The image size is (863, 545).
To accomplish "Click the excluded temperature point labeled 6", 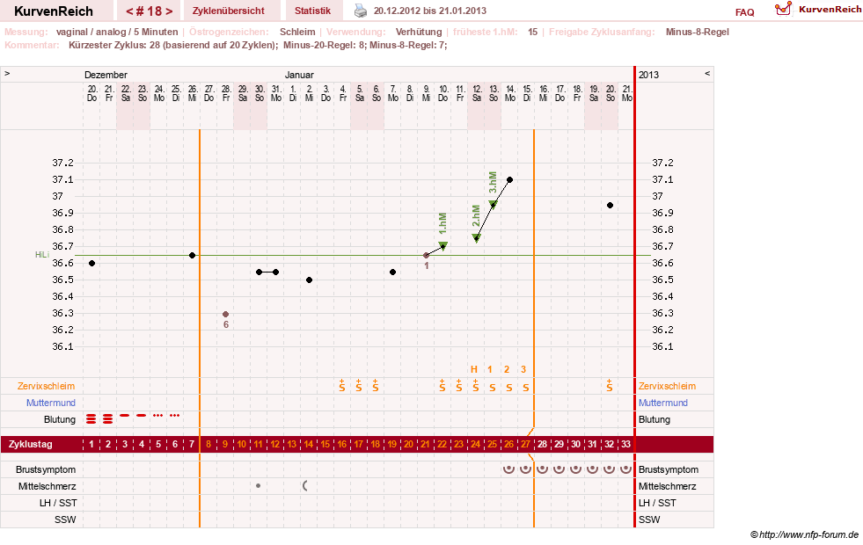I will pos(226,314).
